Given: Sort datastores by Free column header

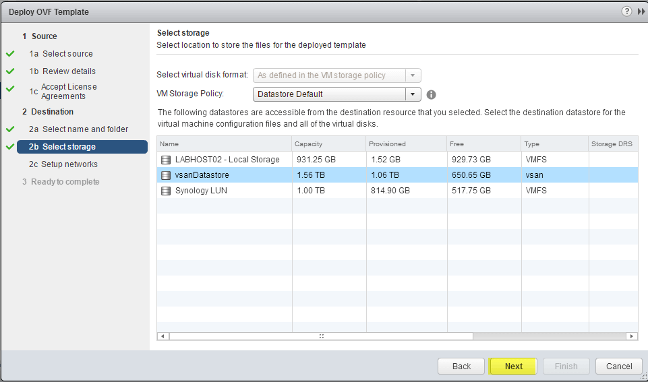Looking at the screenshot, I should coord(484,144).
